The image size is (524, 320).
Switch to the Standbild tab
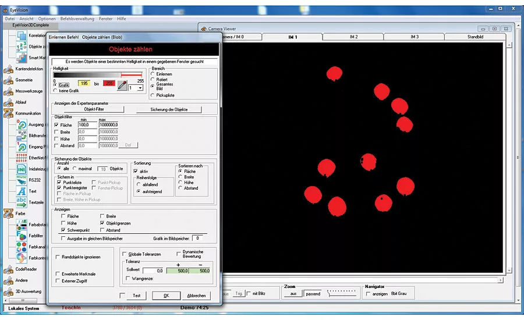click(x=475, y=37)
